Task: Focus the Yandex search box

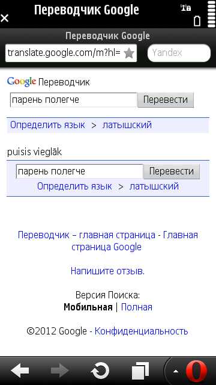Action: click(179, 53)
